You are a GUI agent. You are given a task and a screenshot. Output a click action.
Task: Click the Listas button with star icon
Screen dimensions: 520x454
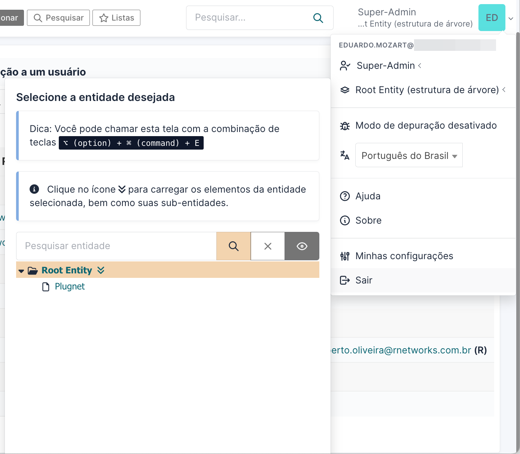tap(116, 18)
